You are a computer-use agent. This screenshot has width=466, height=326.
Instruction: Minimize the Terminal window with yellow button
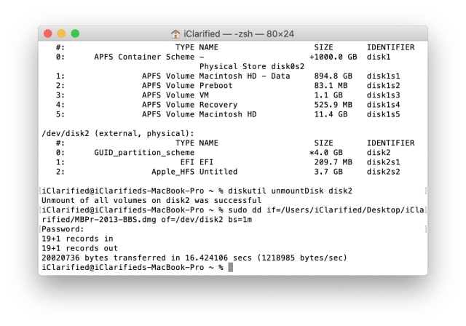point(62,33)
